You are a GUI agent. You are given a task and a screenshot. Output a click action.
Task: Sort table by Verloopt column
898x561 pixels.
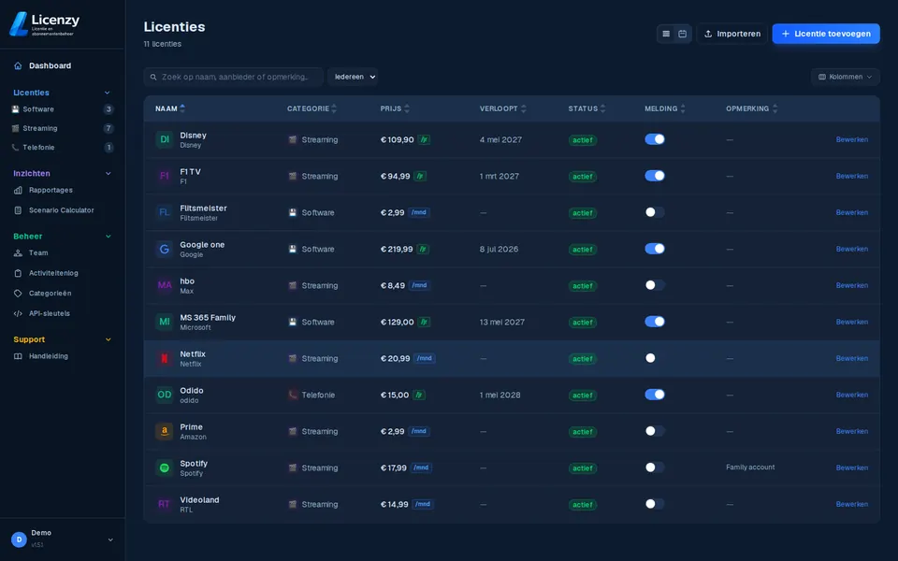(x=503, y=108)
